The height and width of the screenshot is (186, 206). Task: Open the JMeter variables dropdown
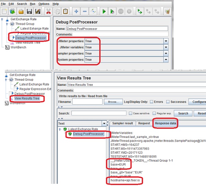(166, 47)
